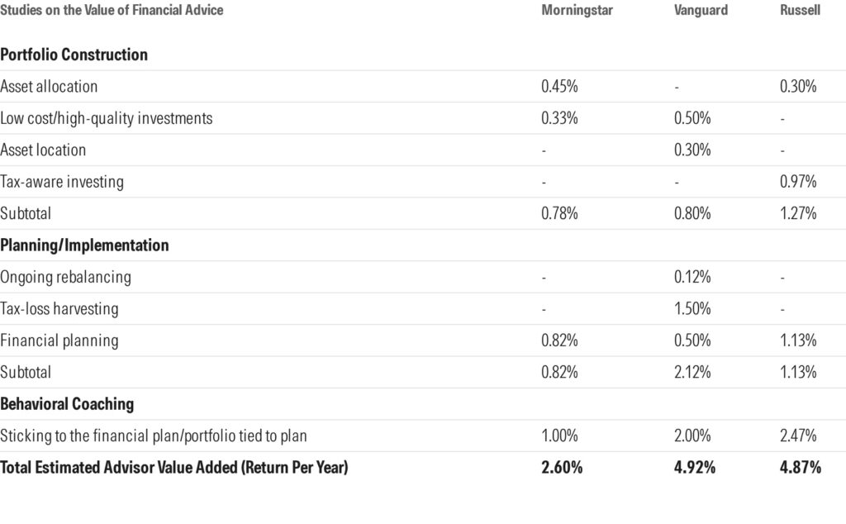846x524 pixels.
Task: Select Vanguard's 1.50% tax-loss harvesting value
Action: tap(692, 309)
